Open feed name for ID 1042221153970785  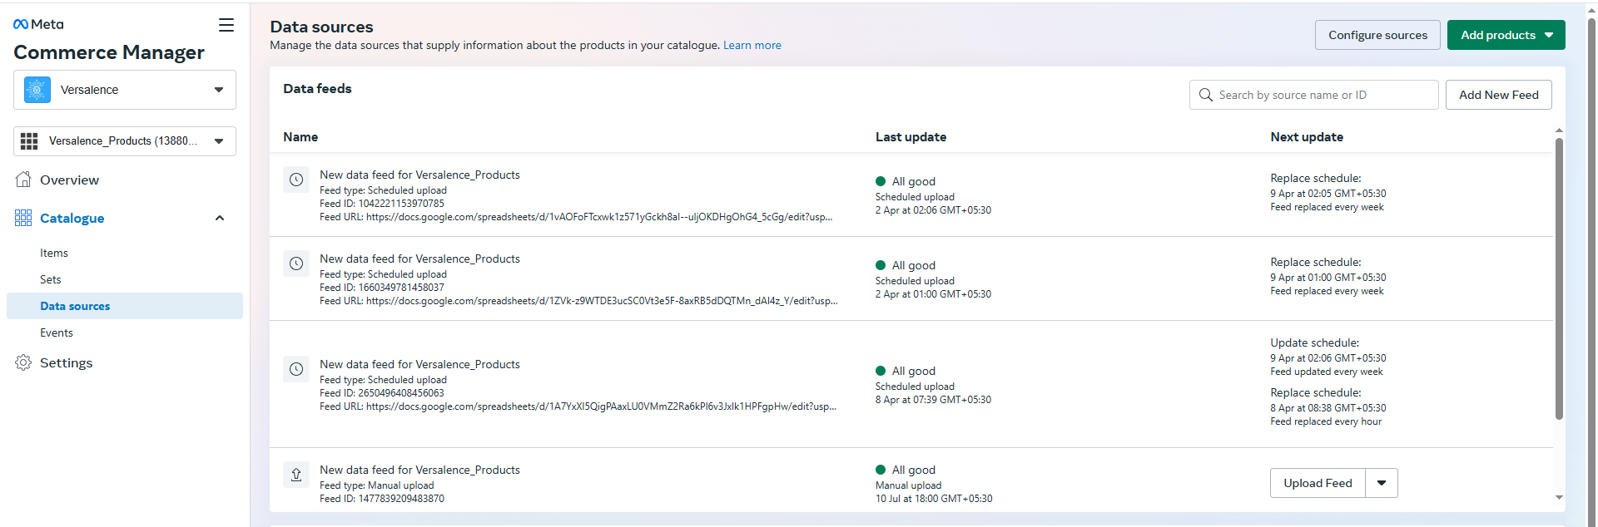419,175
